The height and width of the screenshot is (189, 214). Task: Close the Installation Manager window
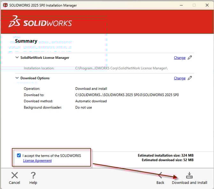point(207,5)
